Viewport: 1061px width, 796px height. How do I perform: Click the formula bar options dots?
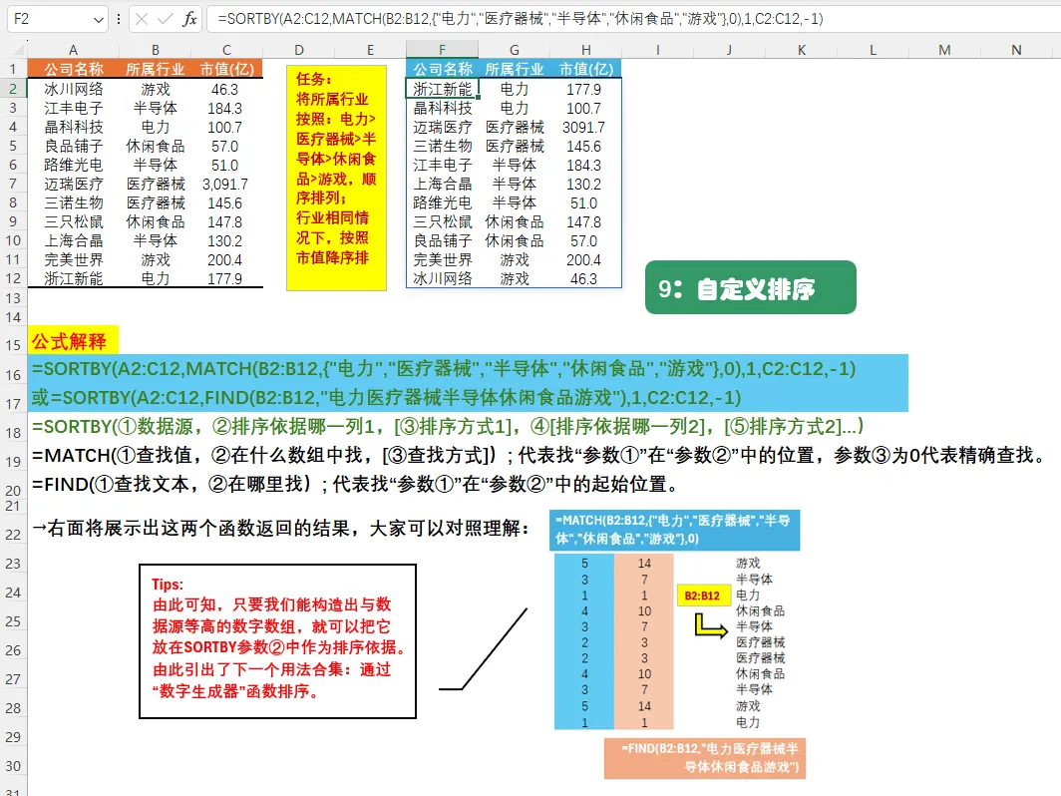(x=119, y=19)
